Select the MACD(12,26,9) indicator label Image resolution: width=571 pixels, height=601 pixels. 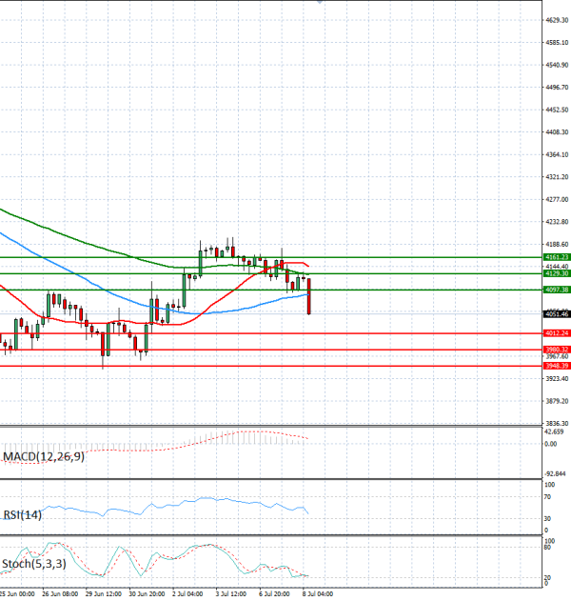pyautogui.click(x=44, y=456)
